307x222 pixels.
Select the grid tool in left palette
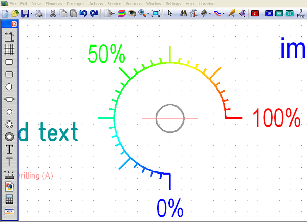pos(9,49)
